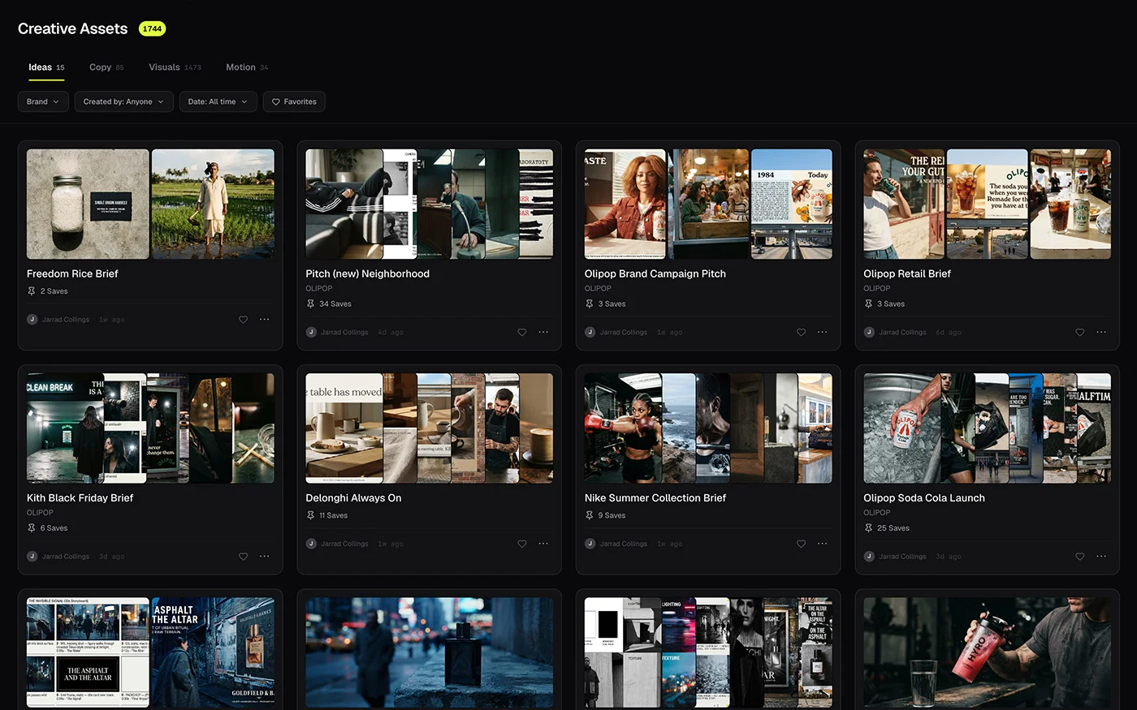This screenshot has height=710, width=1137.
Task: Switch to the Copy tab
Action: click(x=106, y=67)
